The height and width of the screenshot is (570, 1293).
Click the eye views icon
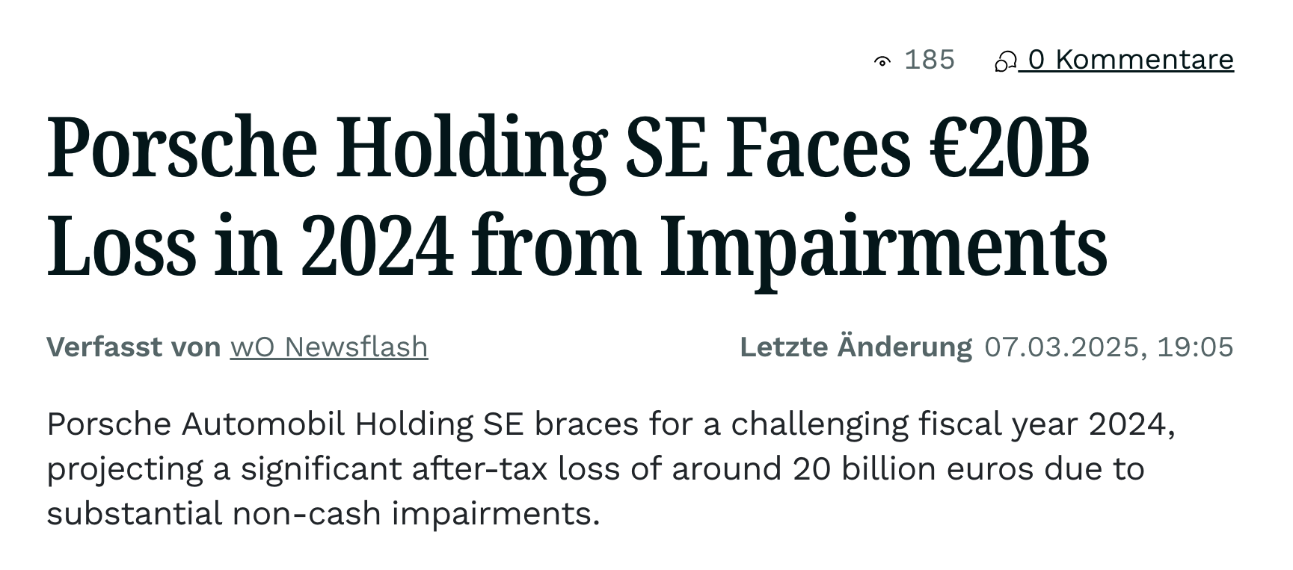point(882,61)
